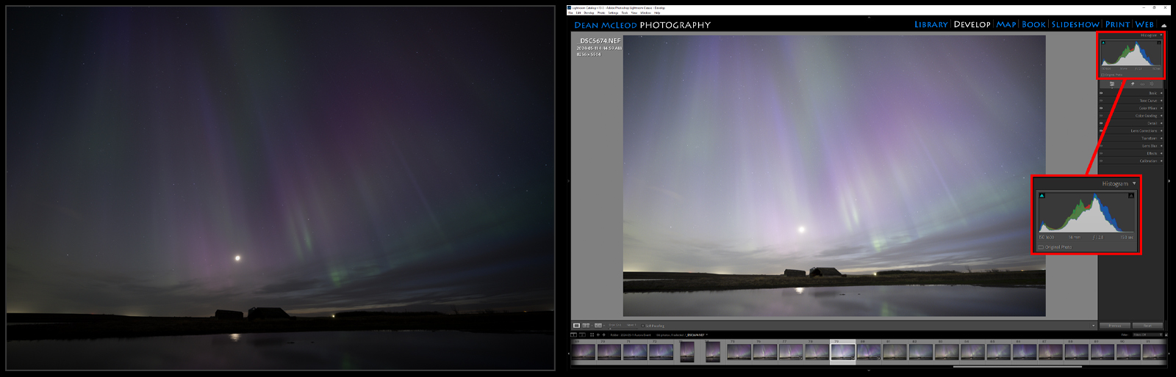Viewport: 1176px width, 377px height.
Task: Switch to the Print module
Action: point(1118,24)
